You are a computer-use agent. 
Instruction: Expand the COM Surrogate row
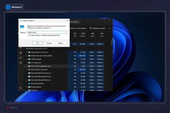(26, 59)
